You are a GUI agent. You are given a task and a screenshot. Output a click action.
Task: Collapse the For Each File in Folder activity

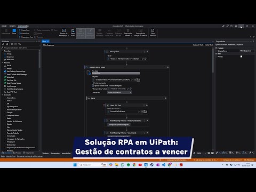167,67
